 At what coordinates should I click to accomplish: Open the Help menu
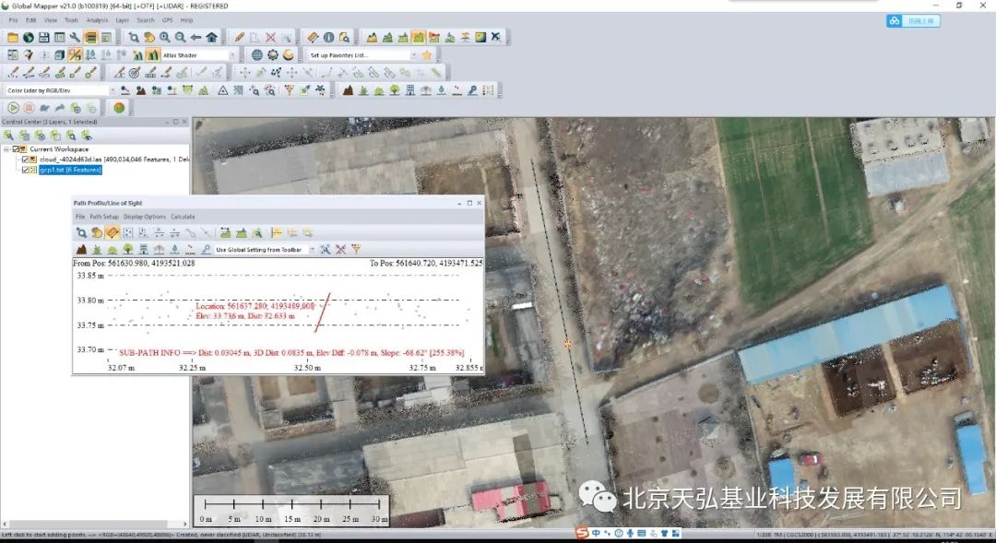186,20
